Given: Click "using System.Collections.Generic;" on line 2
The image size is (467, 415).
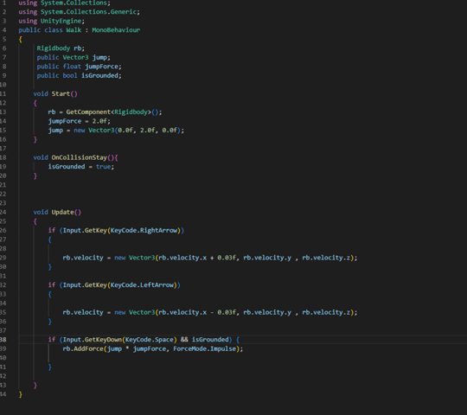Looking at the screenshot, I should tap(79, 12).
